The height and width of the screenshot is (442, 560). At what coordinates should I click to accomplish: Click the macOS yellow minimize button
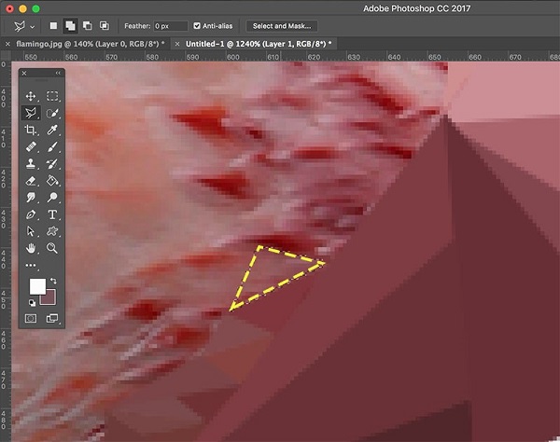point(22,8)
